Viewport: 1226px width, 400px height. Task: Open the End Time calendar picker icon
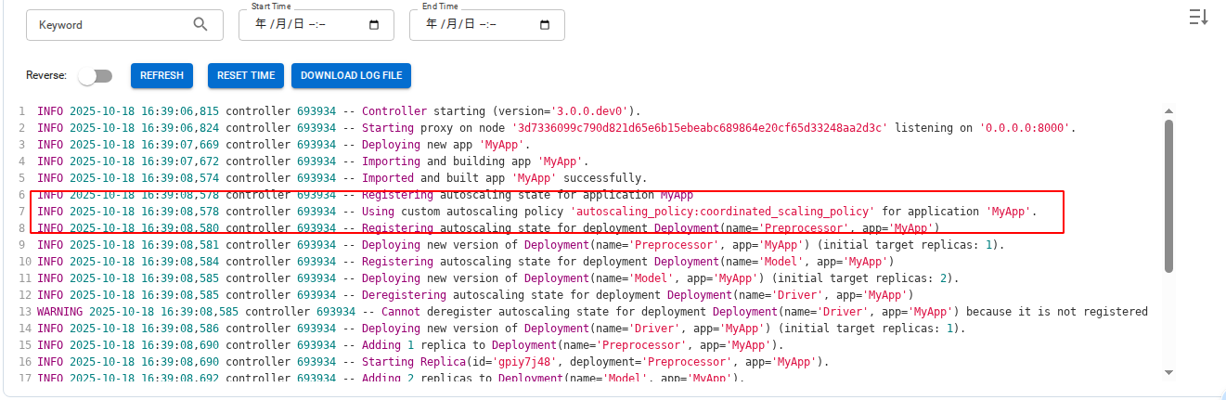(545, 25)
